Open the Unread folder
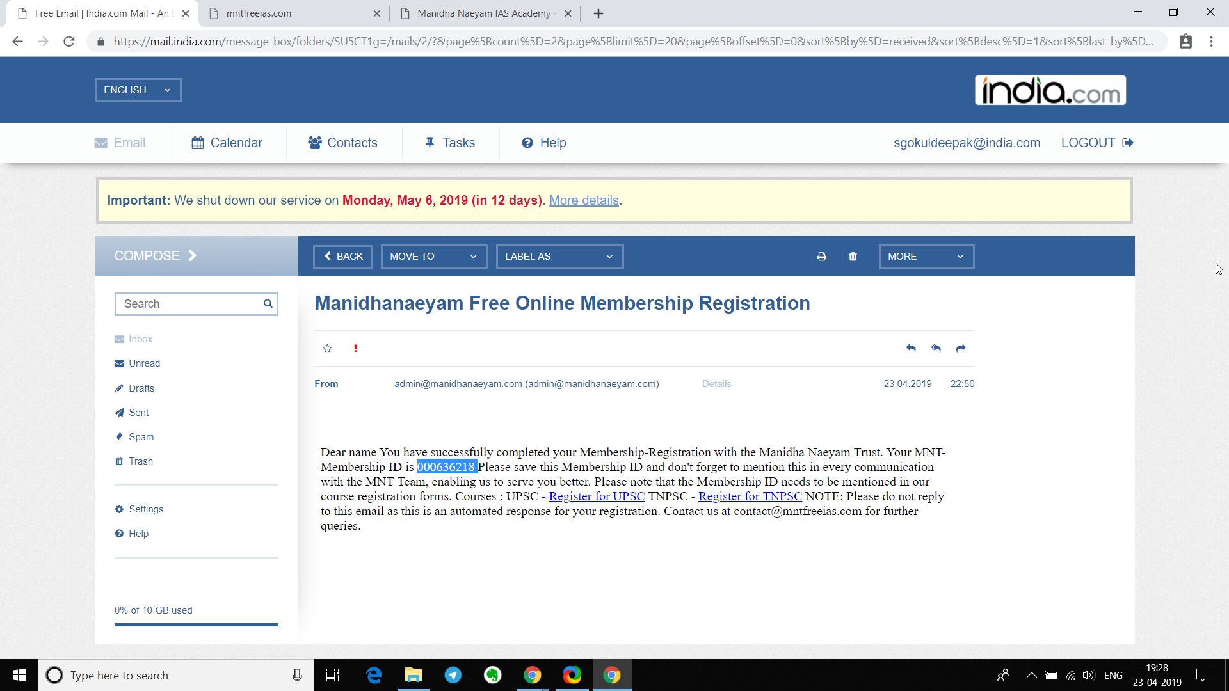This screenshot has width=1229, height=691. pyautogui.click(x=137, y=363)
